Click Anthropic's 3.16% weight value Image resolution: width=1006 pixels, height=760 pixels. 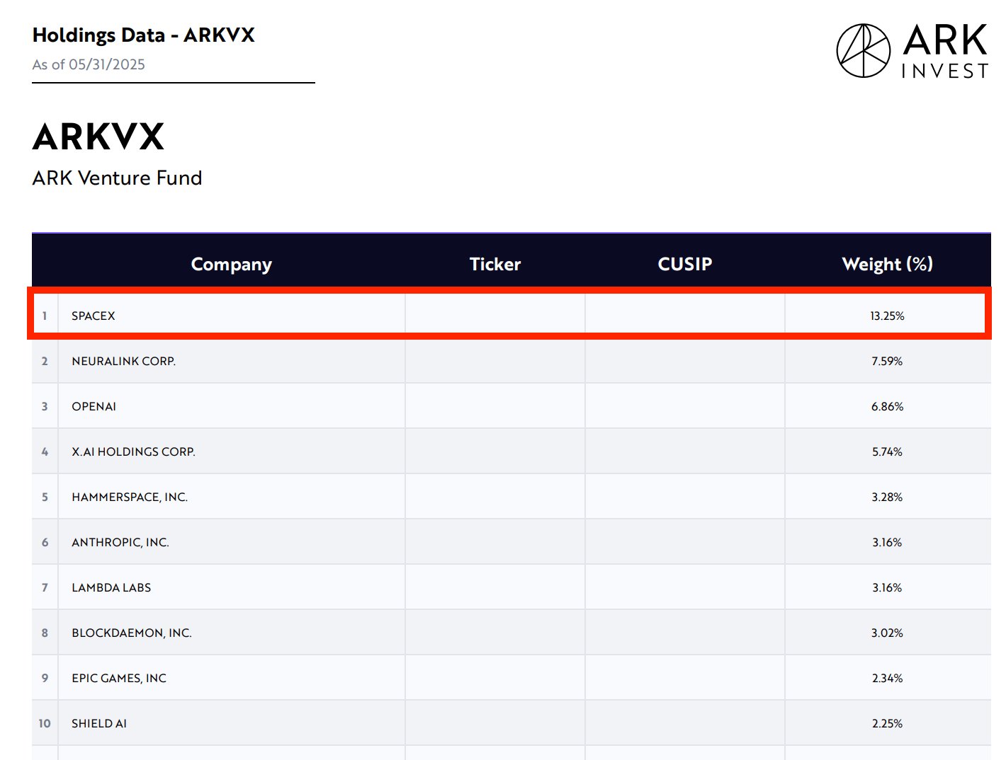coord(888,542)
